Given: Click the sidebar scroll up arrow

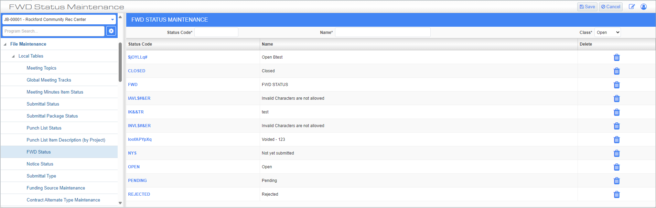Looking at the screenshot, I should click(120, 17).
